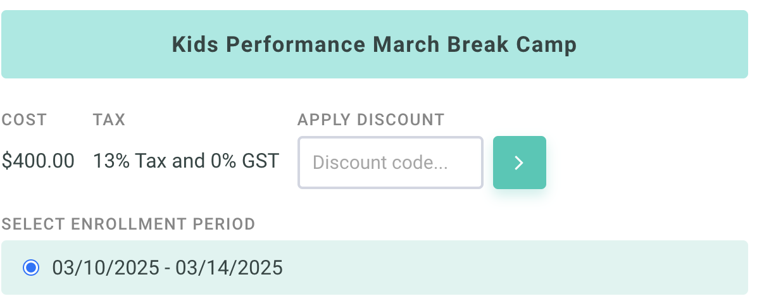
Task: Click the COST column label
Action: point(24,120)
